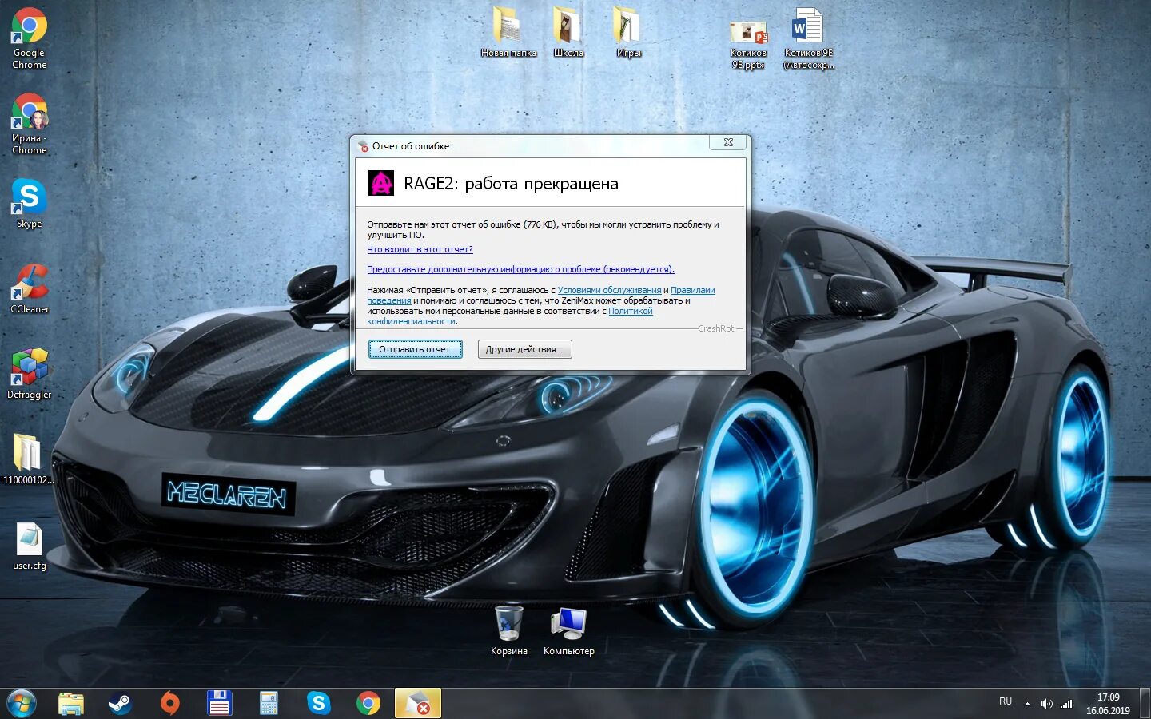
Task: Close the Отчет об ошибке dialog
Action: click(x=728, y=142)
